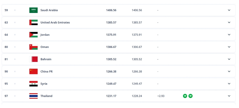Click the rank 59 movement indicator dot

pos(15,10)
